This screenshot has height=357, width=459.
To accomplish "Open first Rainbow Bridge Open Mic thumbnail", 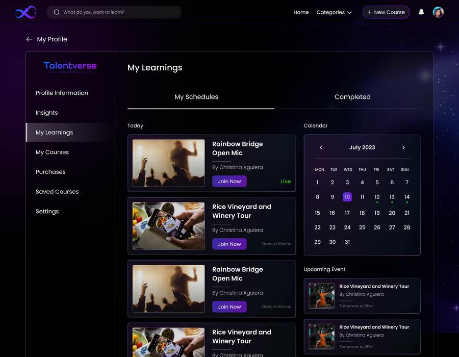I will coord(169,163).
